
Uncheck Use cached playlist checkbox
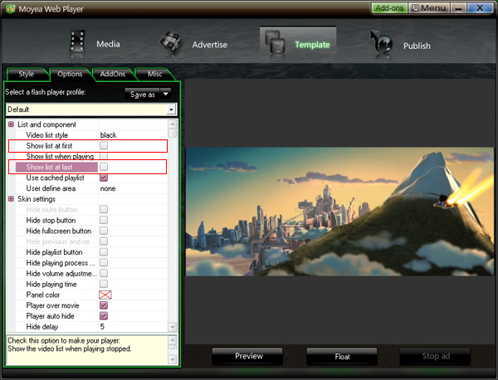point(104,178)
